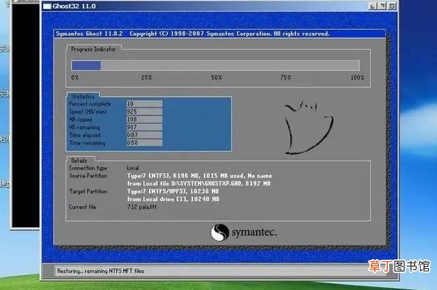Click the Time elapsed value field
437x290 pixels.
pos(144,135)
